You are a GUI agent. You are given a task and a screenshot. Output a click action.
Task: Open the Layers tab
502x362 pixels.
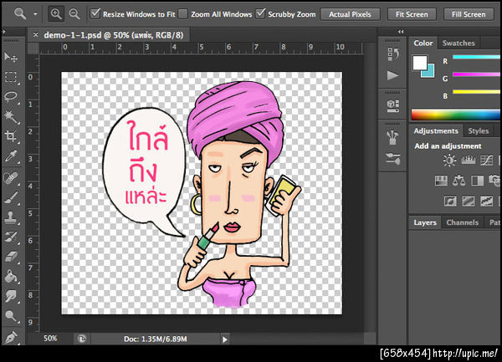[x=425, y=222]
